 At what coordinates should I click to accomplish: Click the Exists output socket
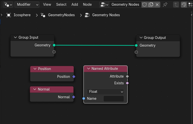[x=127, y=83]
